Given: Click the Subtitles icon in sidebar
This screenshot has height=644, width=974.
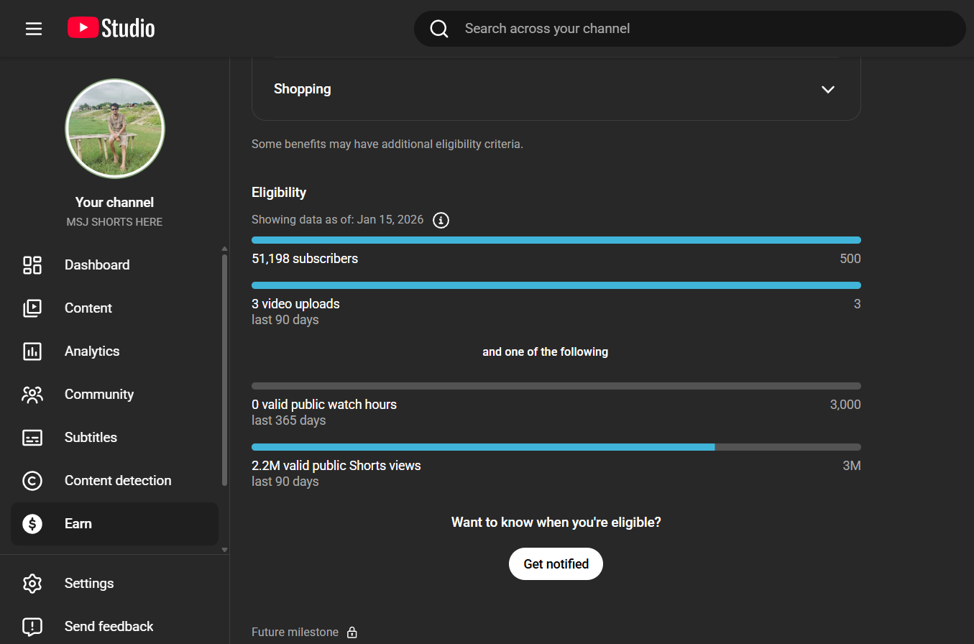Looking at the screenshot, I should (x=32, y=438).
